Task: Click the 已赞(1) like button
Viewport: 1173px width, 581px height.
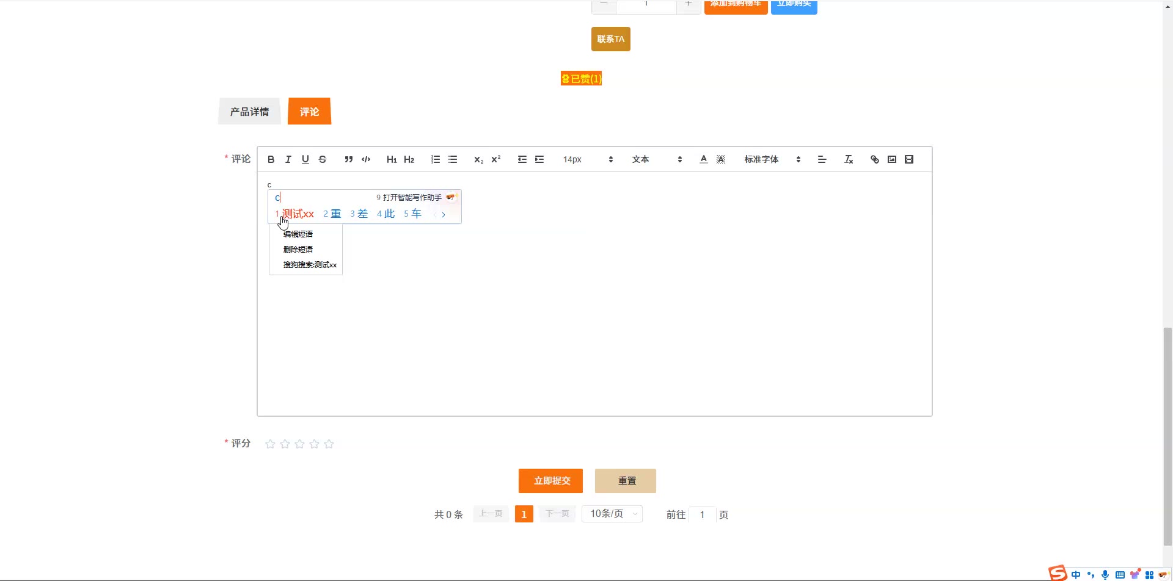Action: tap(582, 79)
